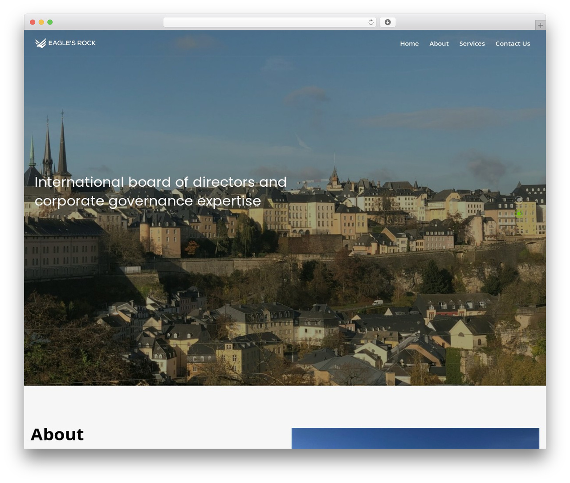Click the Eagle's Rock logo
Viewport: 570px width, 483px height.
pos(65,43)
